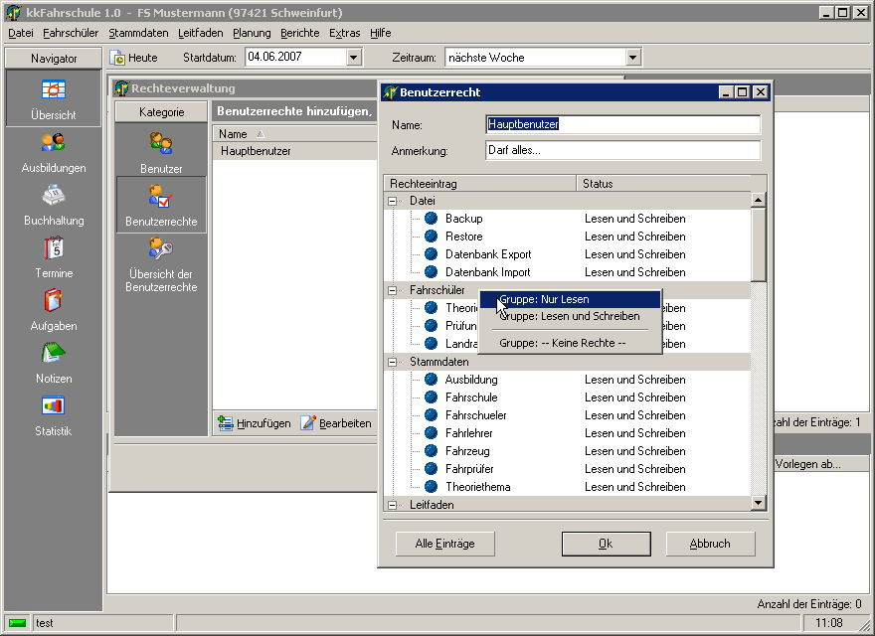Image resolution: width=875 pixels, height=636 pixels.
Task: Click the Abbruch button
Action: click(710, 544)
